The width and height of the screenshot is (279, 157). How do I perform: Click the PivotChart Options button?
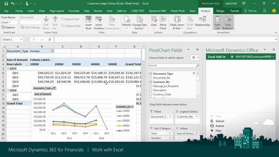pyautogui.click(x=8, y=27)
